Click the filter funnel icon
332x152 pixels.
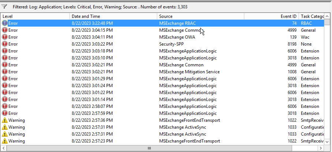(x=4, y=7)
